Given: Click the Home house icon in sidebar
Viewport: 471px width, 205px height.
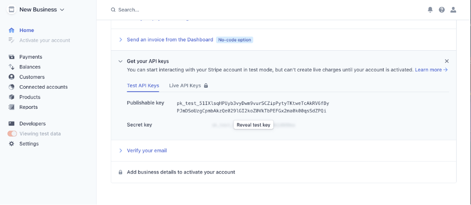Looking at the screenshot, I should (11, 30).
